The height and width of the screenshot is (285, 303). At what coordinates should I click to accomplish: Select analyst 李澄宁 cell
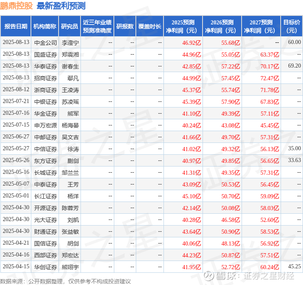pos(70,43)
